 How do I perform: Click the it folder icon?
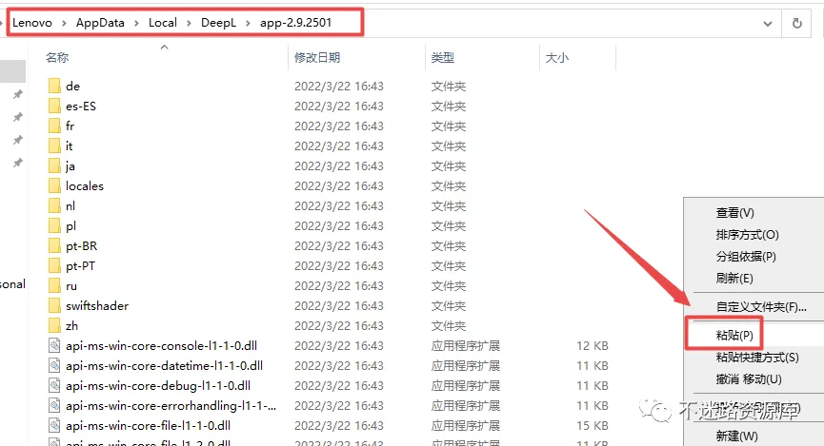pos(54,145)
